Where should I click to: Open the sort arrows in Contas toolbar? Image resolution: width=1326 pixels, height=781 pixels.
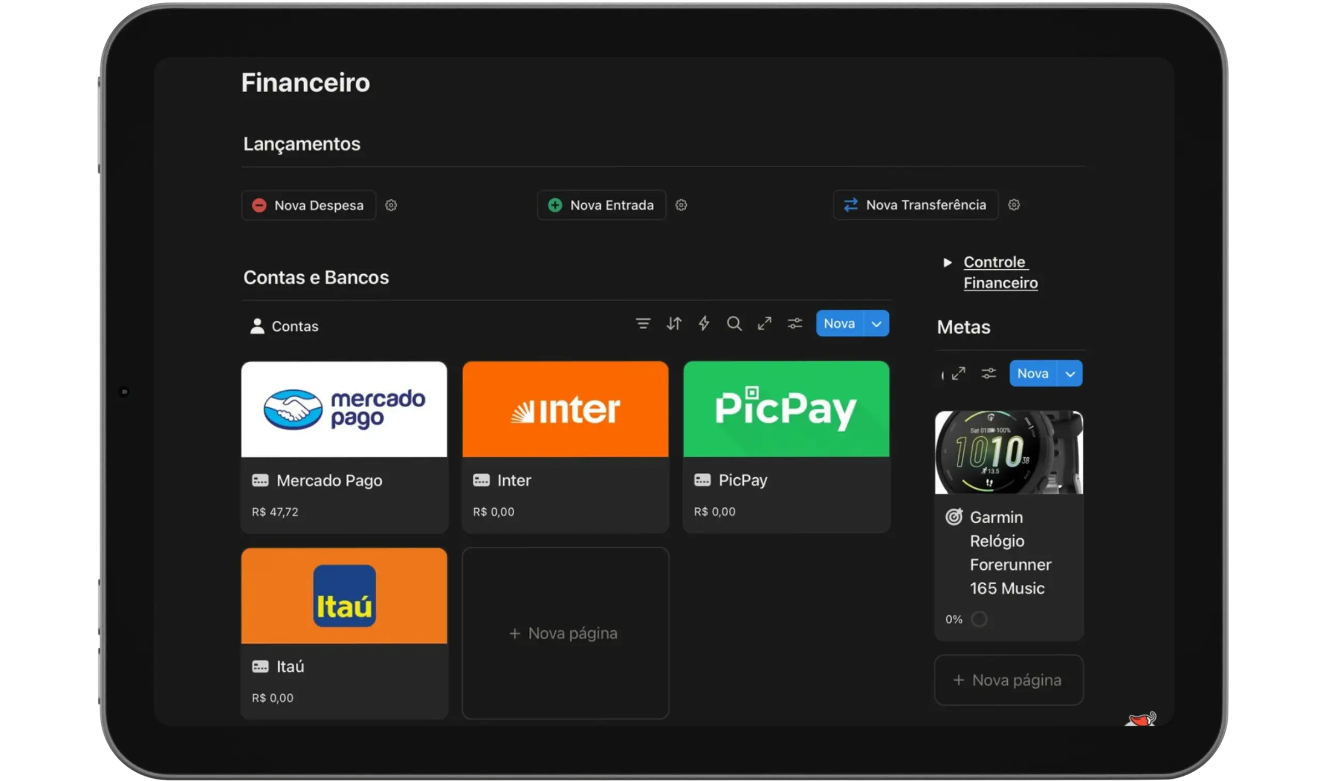coord(673,323)
